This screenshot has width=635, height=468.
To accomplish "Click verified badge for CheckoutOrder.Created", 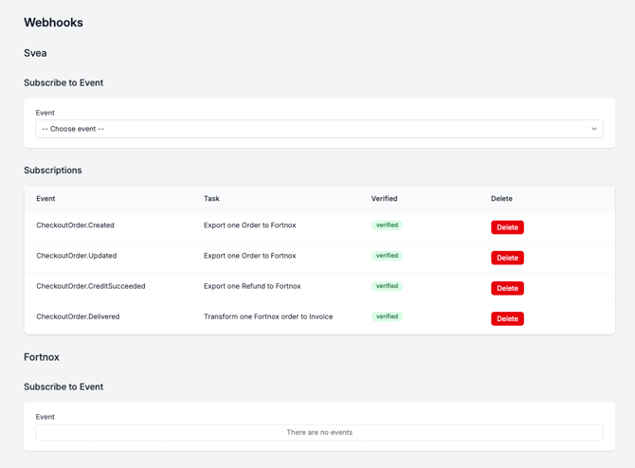I will point(387,225).
